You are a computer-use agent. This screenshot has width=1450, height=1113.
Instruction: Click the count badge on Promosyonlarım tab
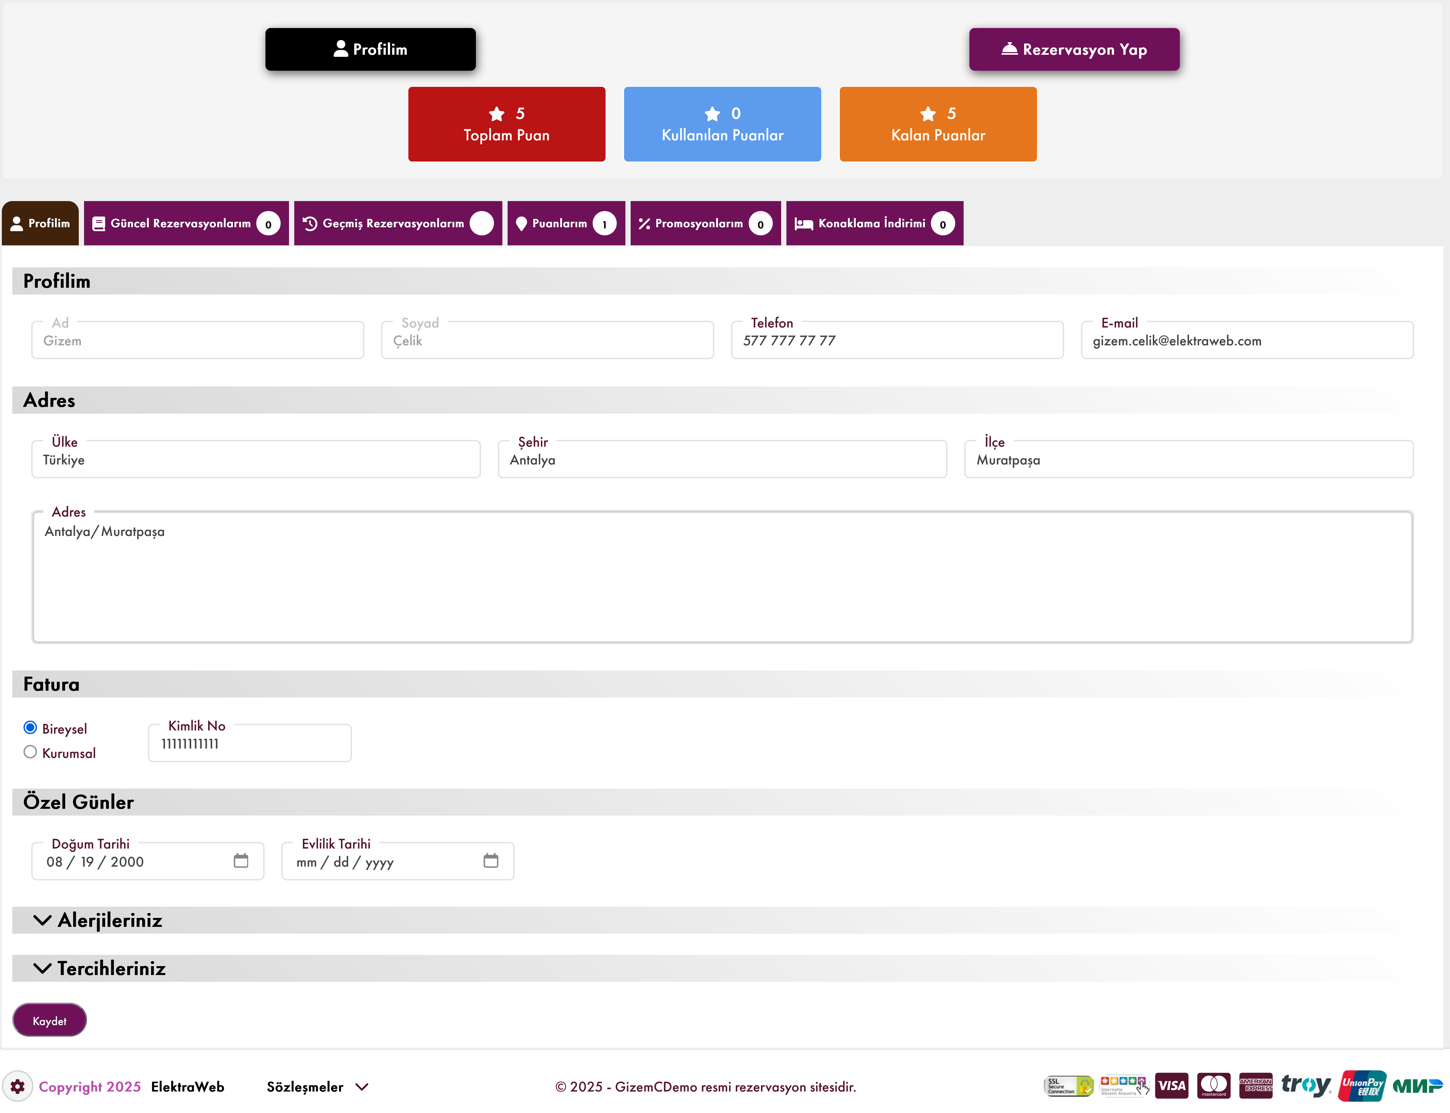point(760,223)
